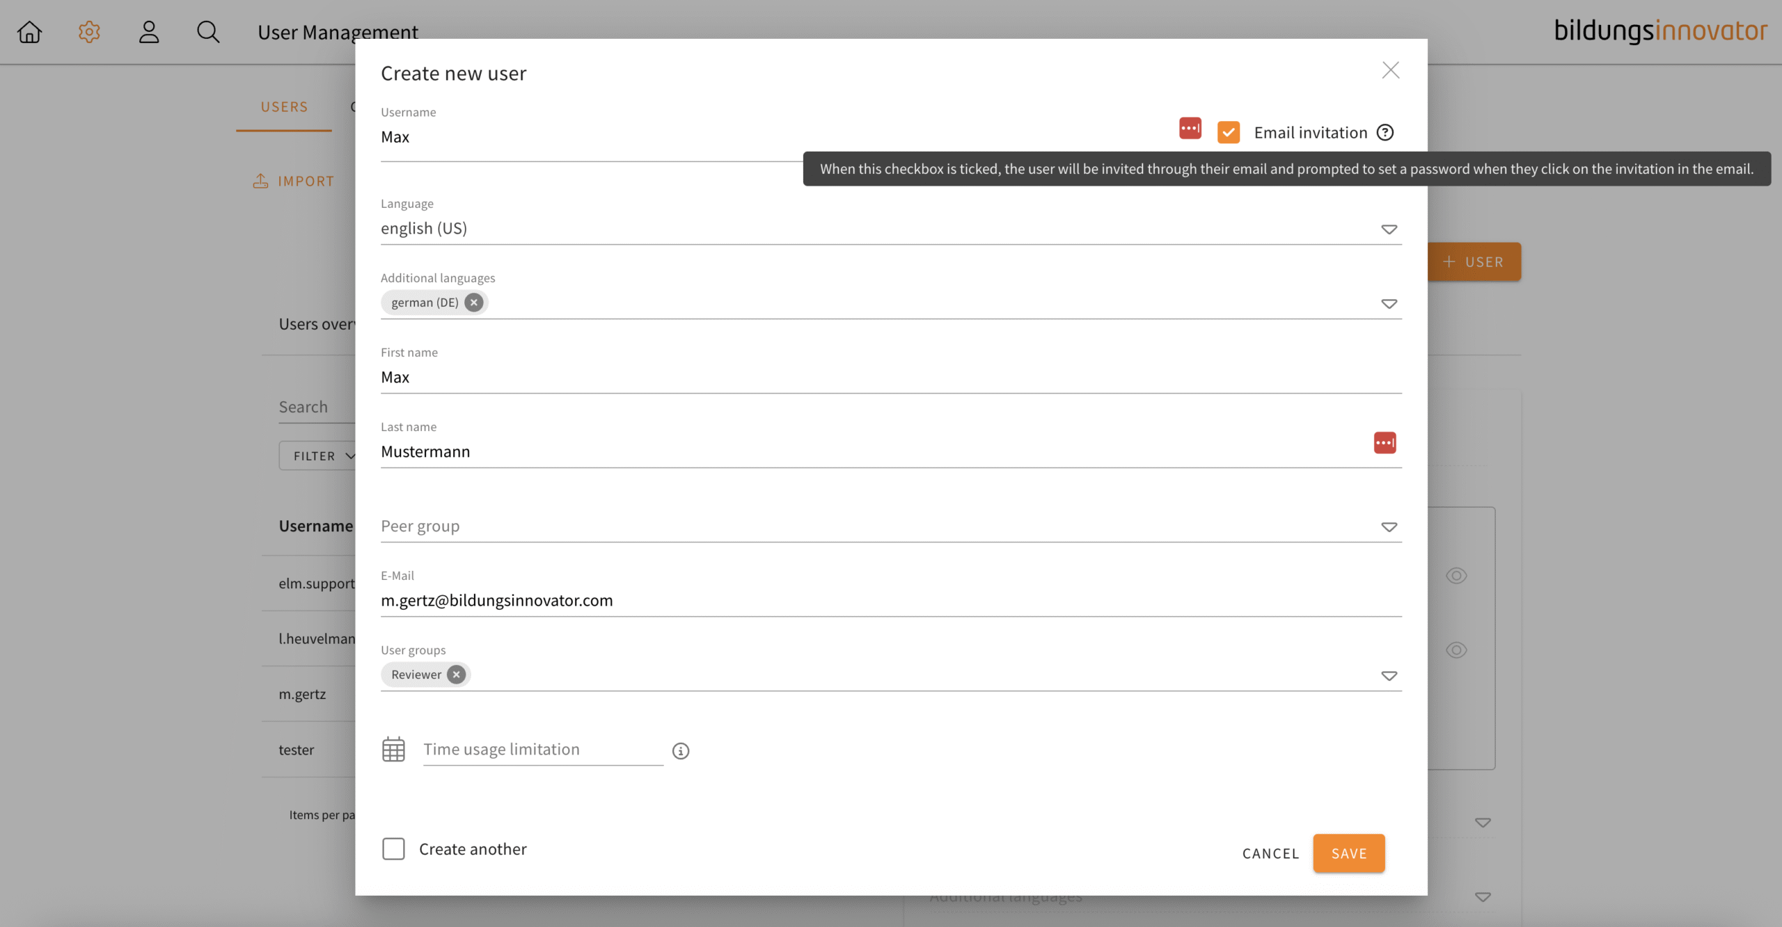
Task: Remove the german (DE) language chip
Action: pos(474,303)
